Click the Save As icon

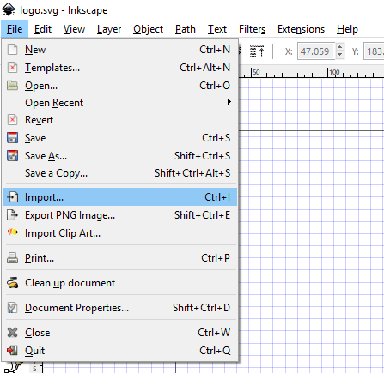[12, 156]
